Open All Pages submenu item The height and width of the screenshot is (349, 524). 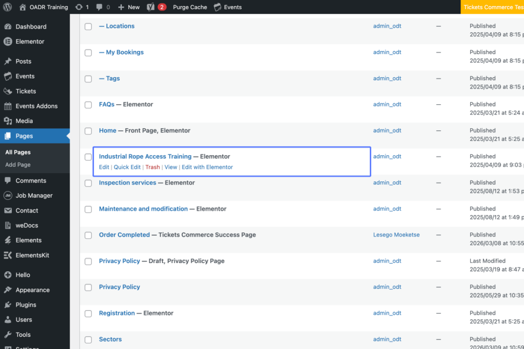tap(18, 152)
